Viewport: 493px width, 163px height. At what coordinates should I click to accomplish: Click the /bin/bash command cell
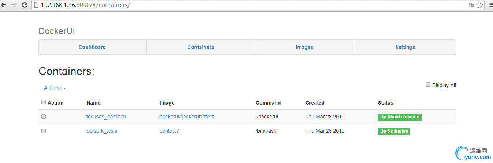266,131
